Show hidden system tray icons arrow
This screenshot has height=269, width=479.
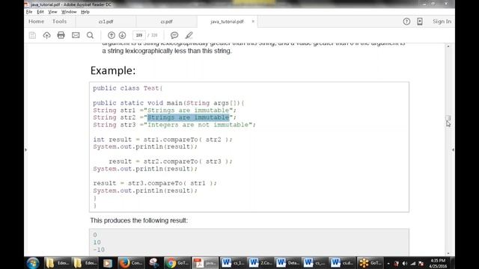click(388, 263)
